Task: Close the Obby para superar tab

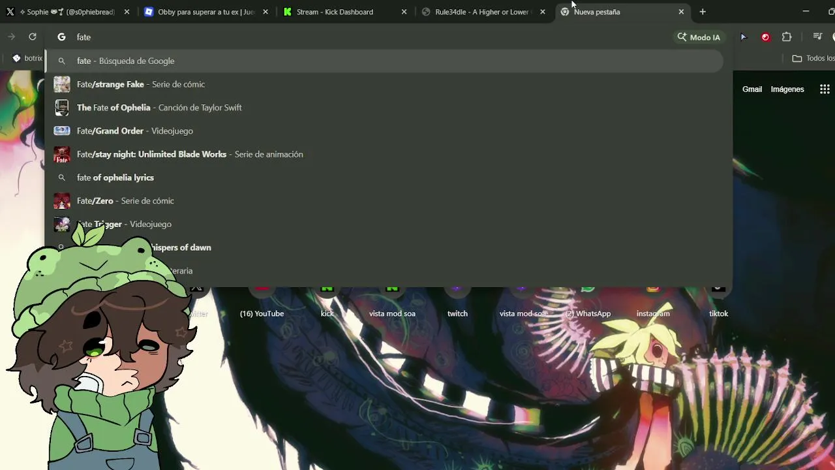Action: point(266,12)
